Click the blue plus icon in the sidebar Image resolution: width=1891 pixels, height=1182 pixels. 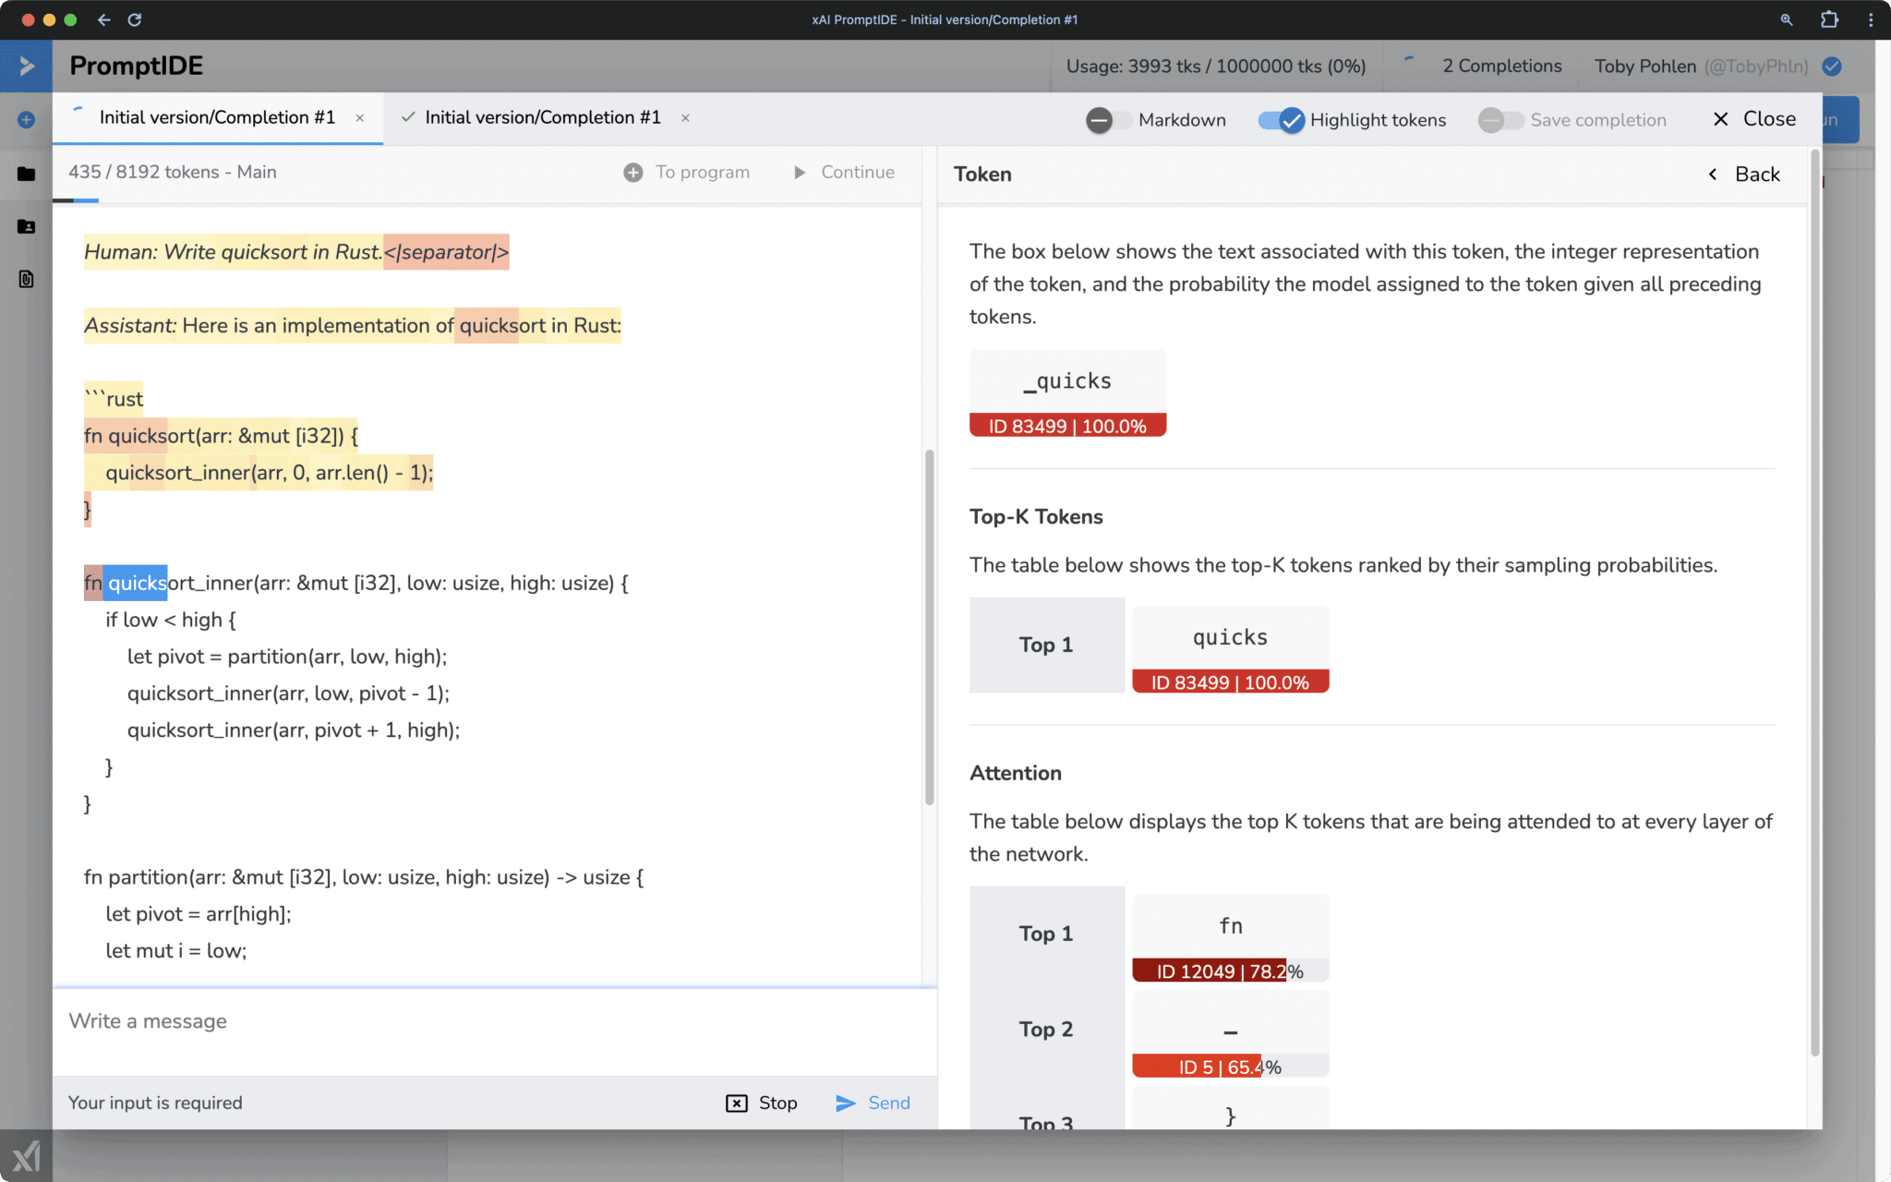[26, 119]
